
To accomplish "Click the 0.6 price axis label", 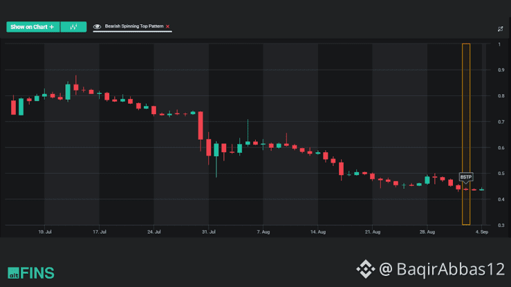I will (x=501, y=147).
